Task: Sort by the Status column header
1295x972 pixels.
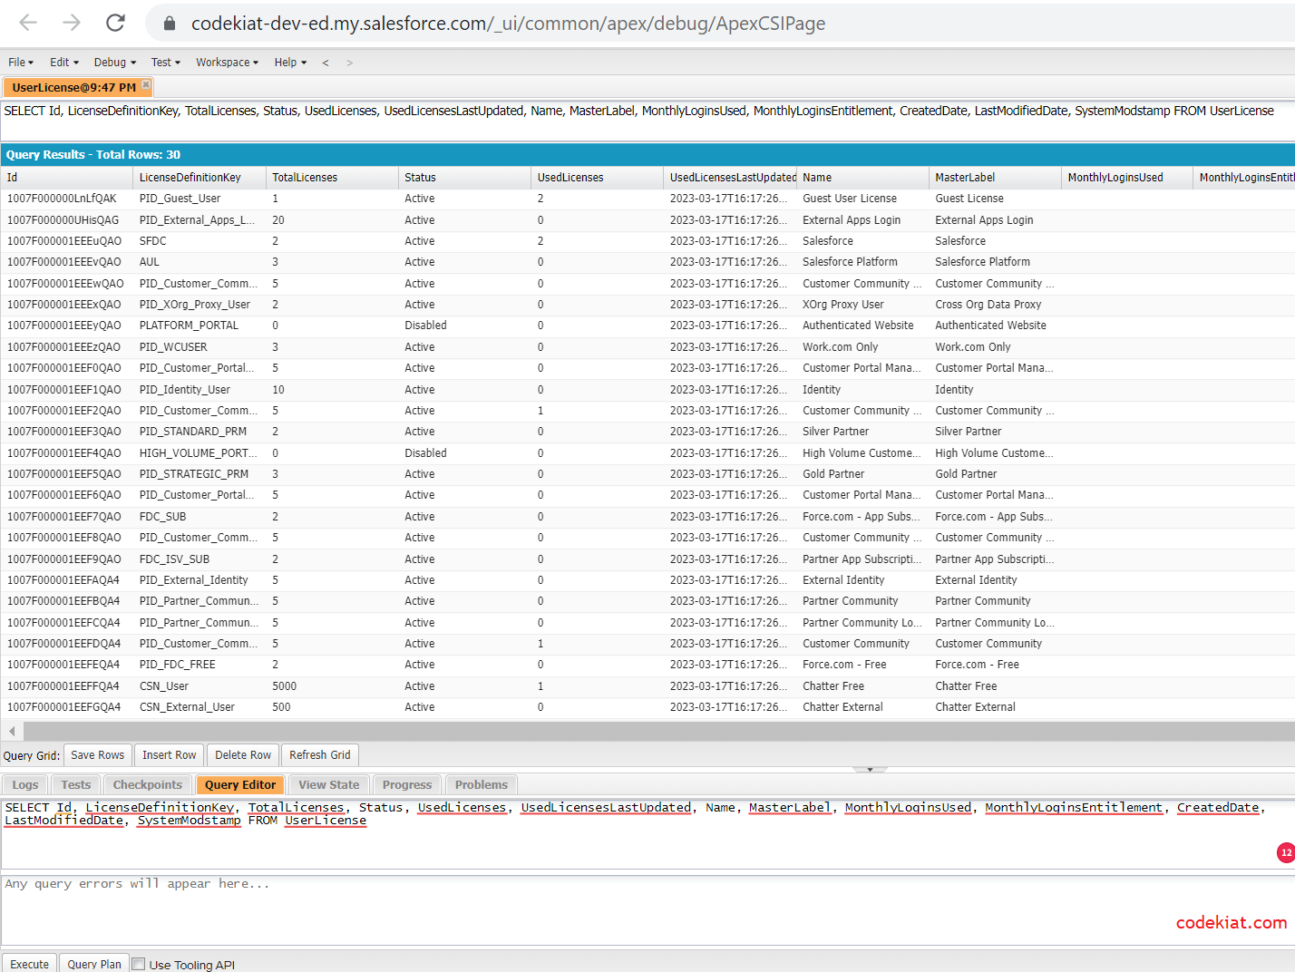Action: (464, 178)
